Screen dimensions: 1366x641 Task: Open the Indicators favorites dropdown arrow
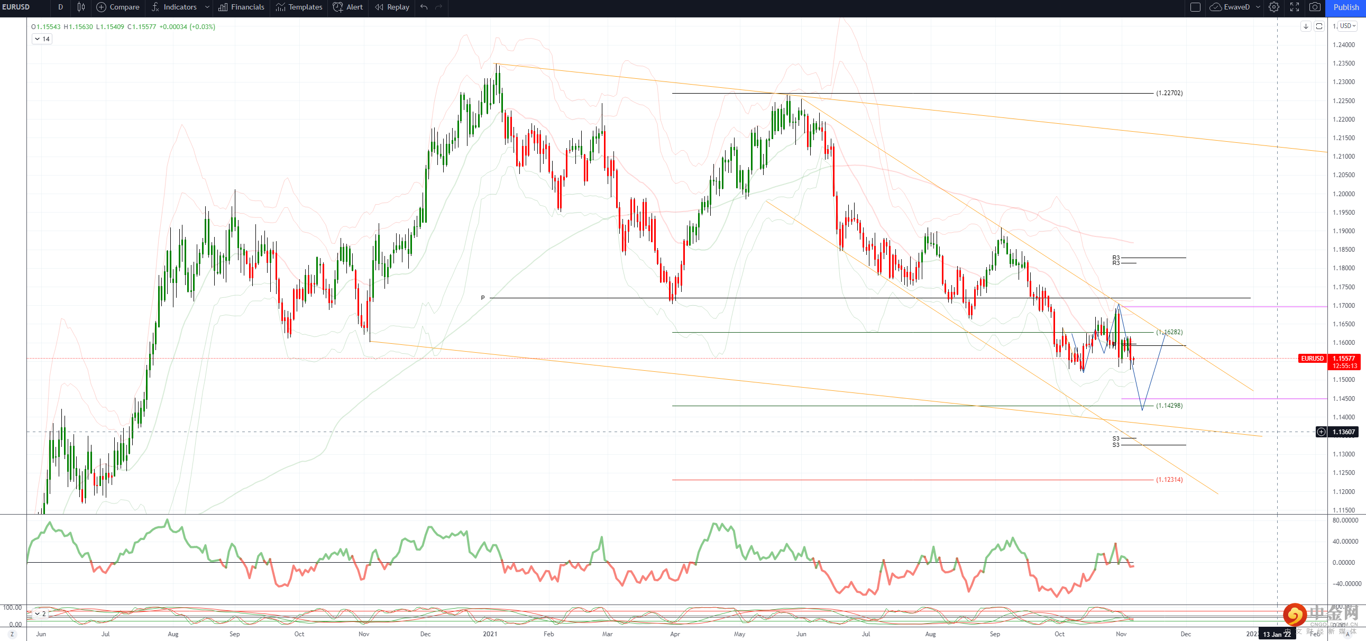207,7
